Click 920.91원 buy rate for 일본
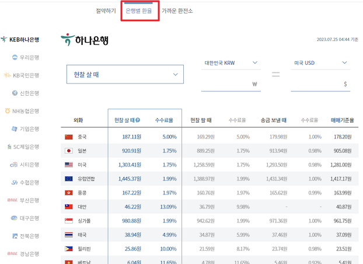 click(131, 151)
